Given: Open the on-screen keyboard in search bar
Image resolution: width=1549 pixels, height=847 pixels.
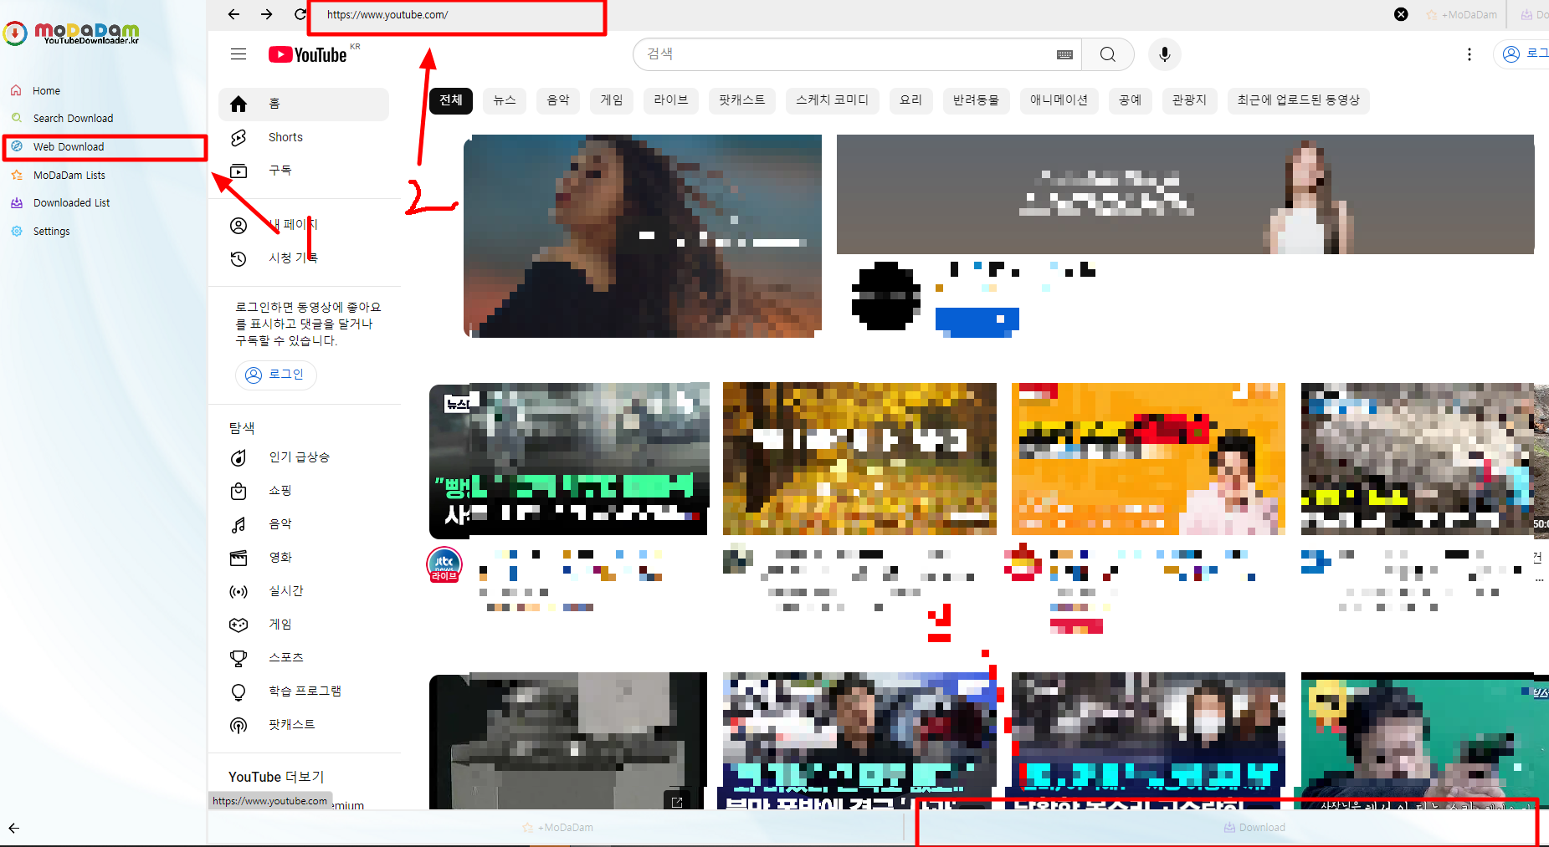Looking at the screenshot, I should point(1064,54).
